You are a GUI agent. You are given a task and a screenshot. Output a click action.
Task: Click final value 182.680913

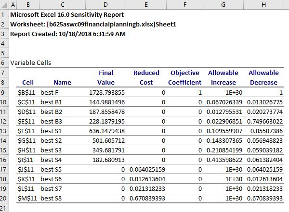(x=108, y=160)
